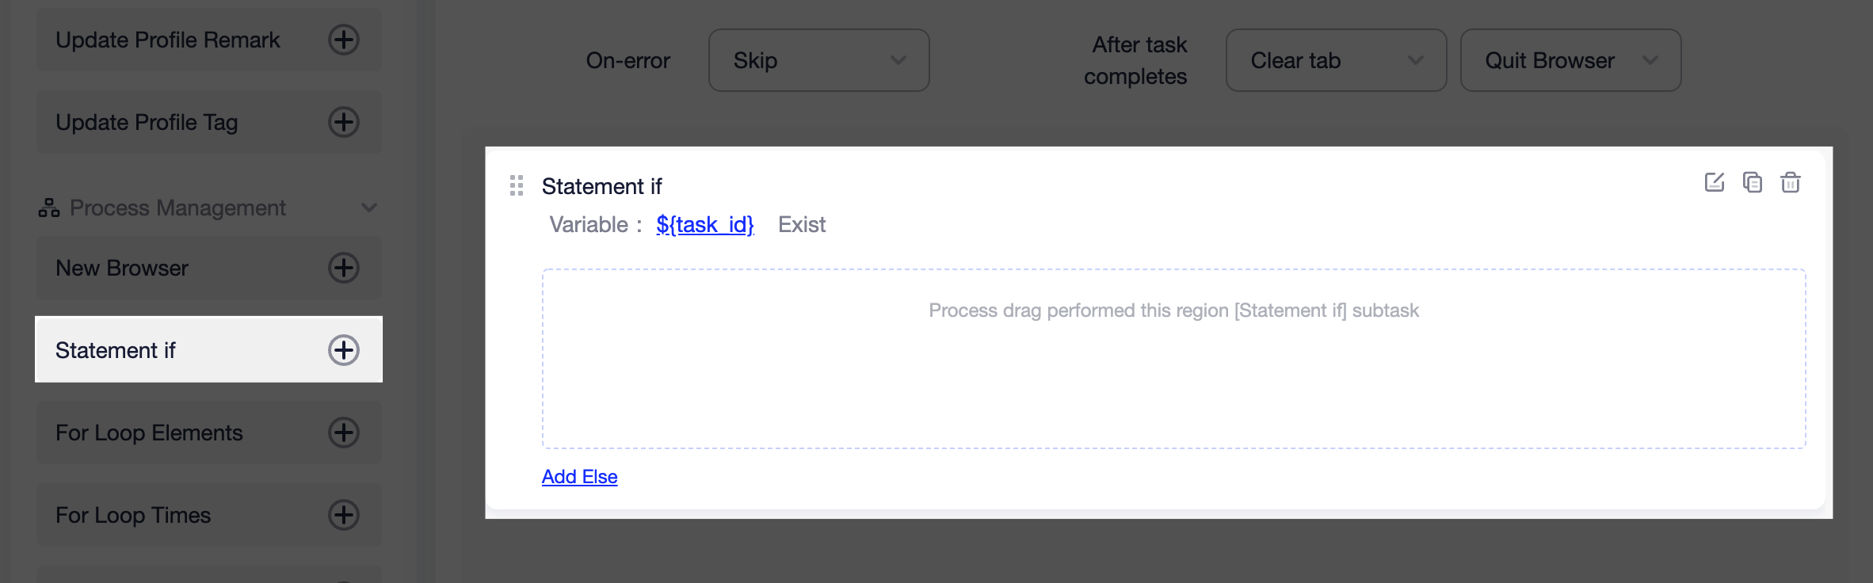This screenshot has width=1873, height=583.
Task: Collapse the Process Management section
Action: tap(369, 208)
